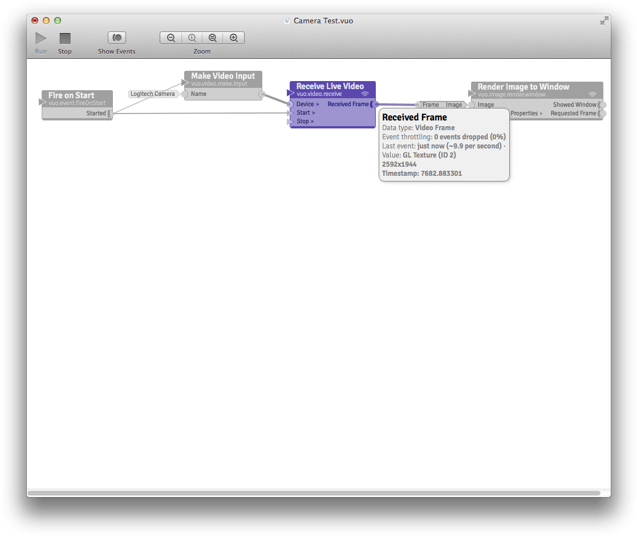Click the Run composition play icon
The width and height of the screenshot is (637, 536).
click(41, 38)
